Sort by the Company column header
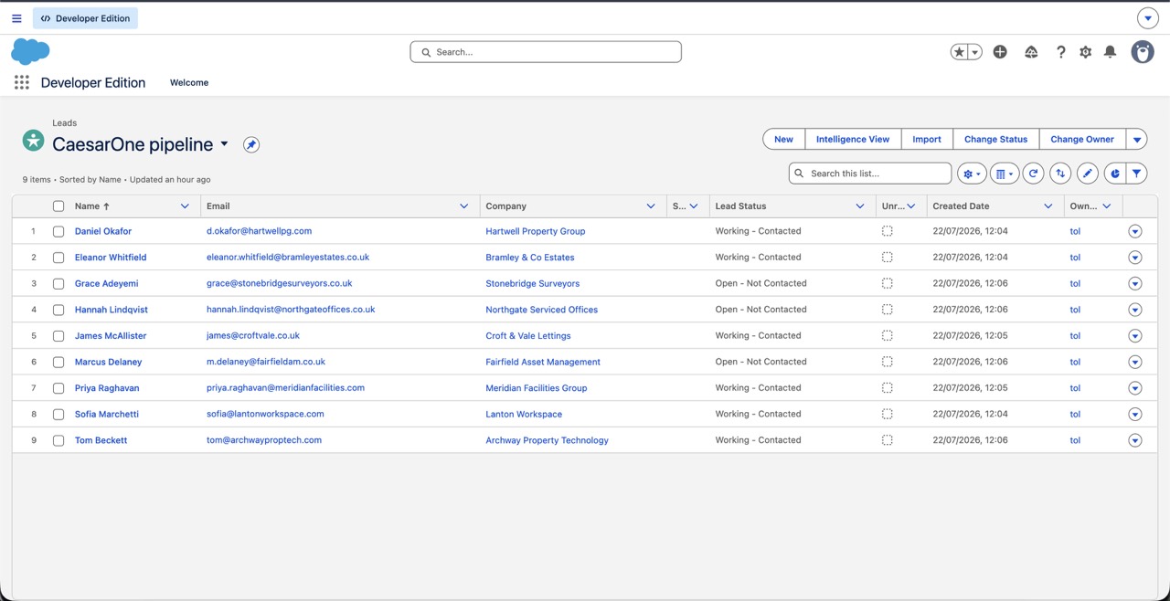Viewport: 1170px width, 601px height. [x=505, y=206]
